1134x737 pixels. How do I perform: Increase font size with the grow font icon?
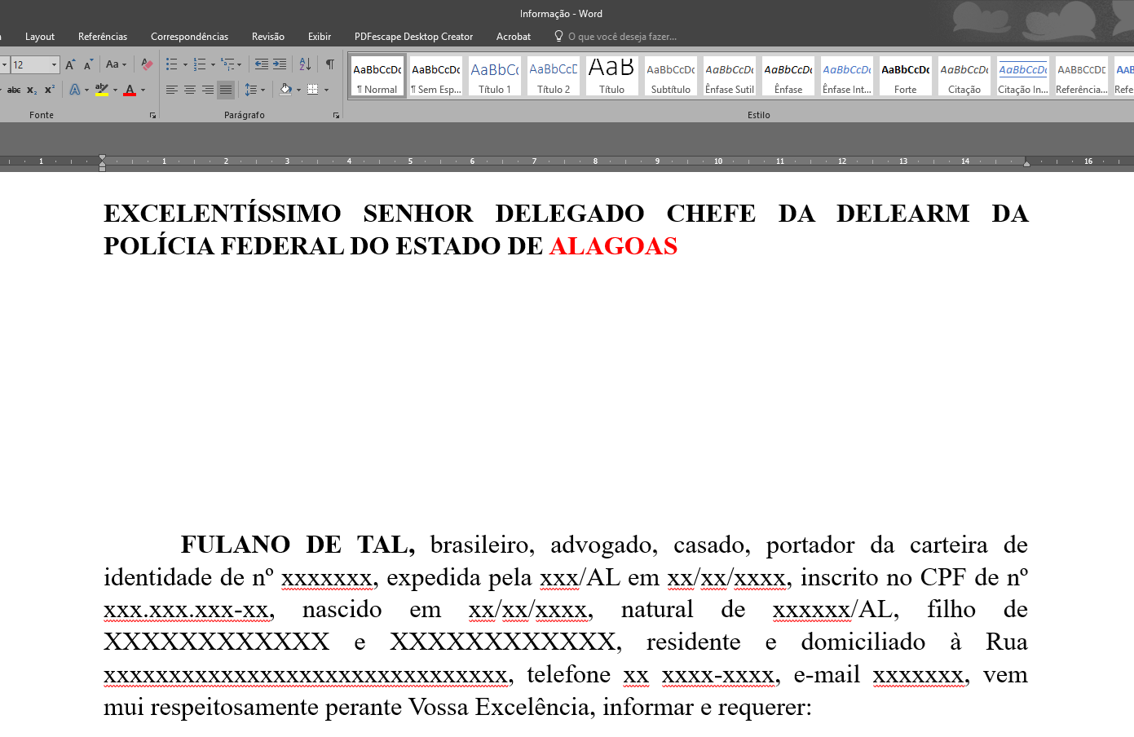click(x=70, y=64)
